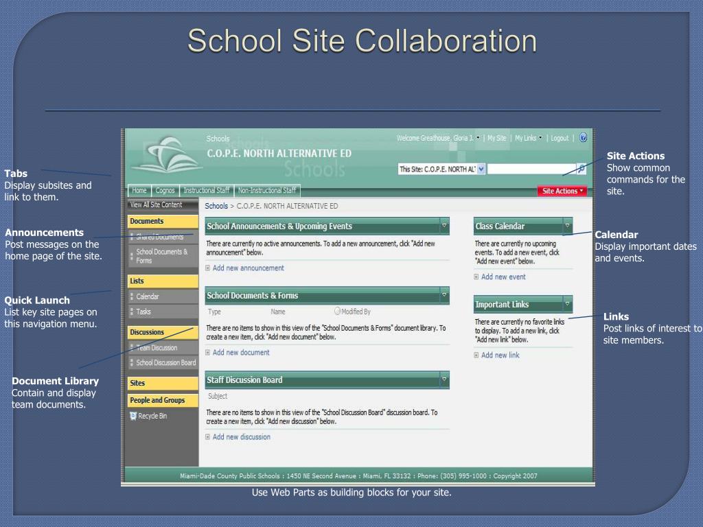Click plus icon beside Add new document

point(207,353)
